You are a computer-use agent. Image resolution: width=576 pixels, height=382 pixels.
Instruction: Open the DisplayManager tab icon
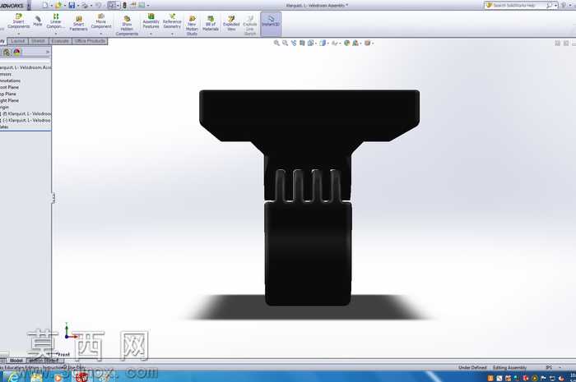(x=16, y=52)
